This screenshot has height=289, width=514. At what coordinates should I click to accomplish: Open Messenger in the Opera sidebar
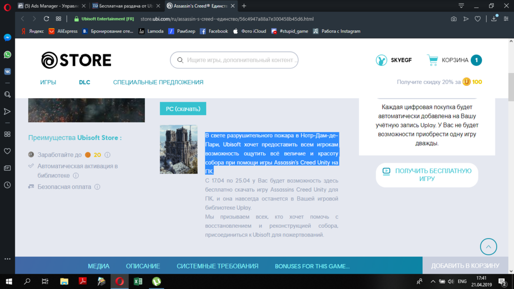point(7,38)
